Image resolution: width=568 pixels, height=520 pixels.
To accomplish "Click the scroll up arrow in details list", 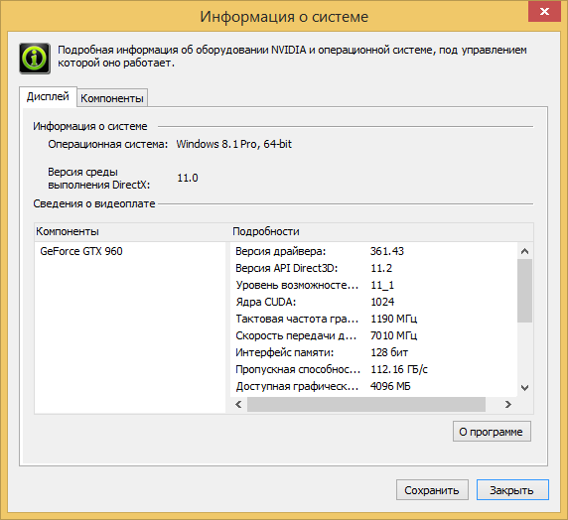I will (x=524, y=251).
